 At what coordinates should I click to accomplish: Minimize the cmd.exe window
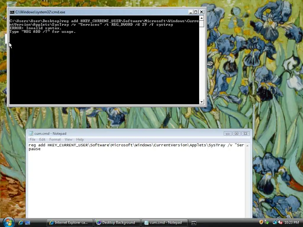coord(191,12)
